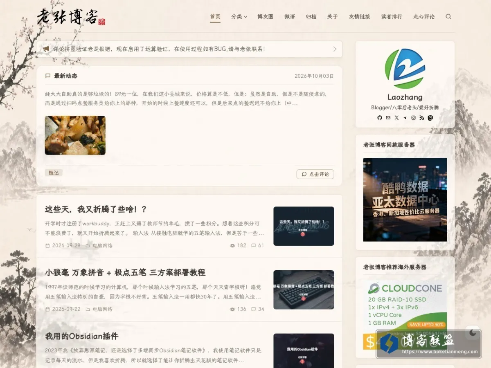The height and width of the screenshot is (368, 491).
Task: Click the Blogger/八零后老头/爱好折腾 tagline
Action: [x=405, y=108]
